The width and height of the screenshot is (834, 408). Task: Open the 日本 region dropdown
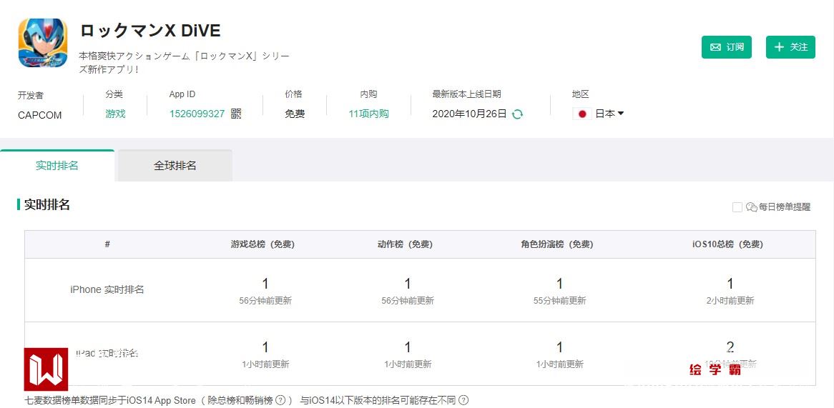[609, 114]
